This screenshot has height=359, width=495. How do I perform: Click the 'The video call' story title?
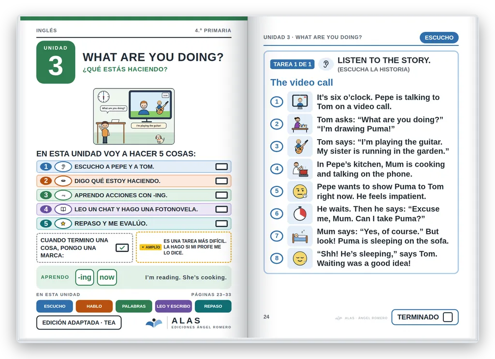pos(302,82)
